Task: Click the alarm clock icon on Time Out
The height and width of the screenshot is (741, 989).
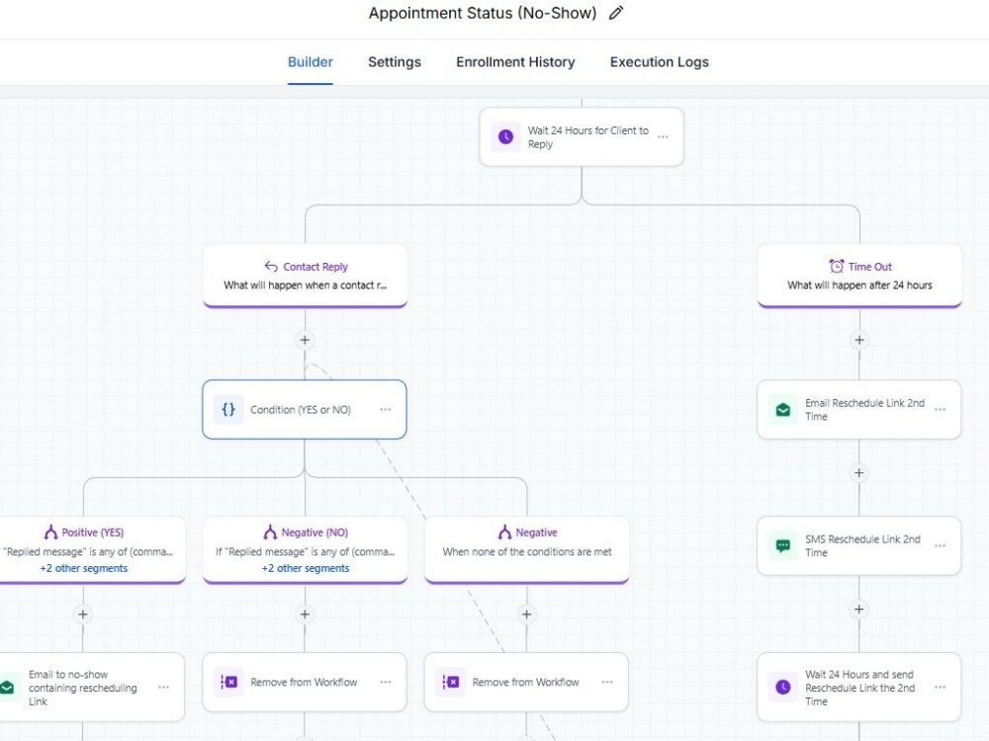Action: click(x=837, y=266)
